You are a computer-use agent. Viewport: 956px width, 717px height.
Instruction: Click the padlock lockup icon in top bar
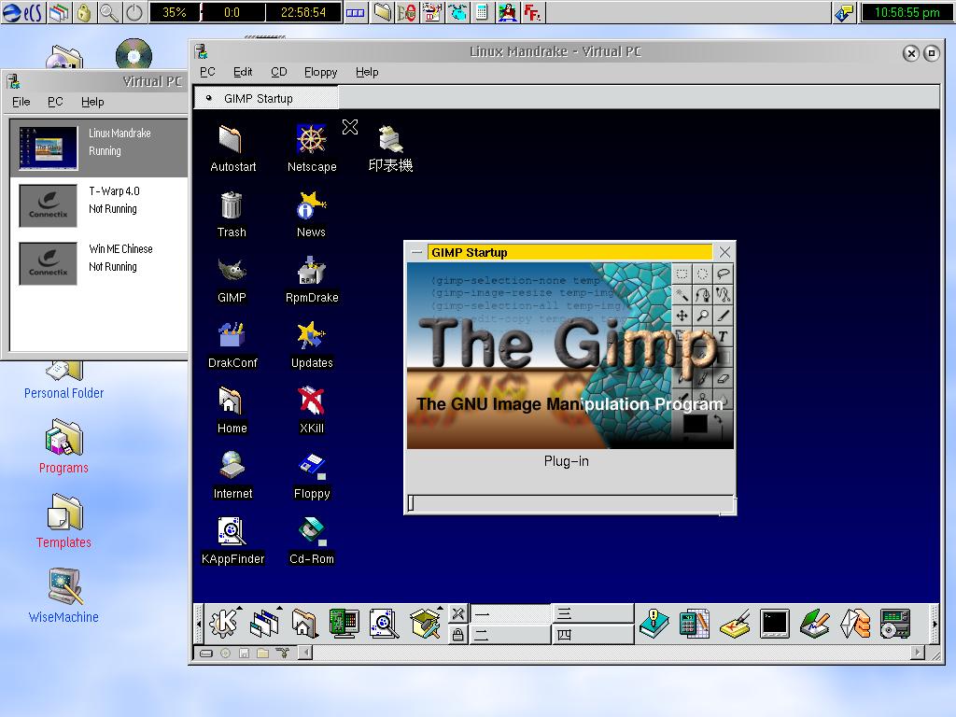(84, 12)
